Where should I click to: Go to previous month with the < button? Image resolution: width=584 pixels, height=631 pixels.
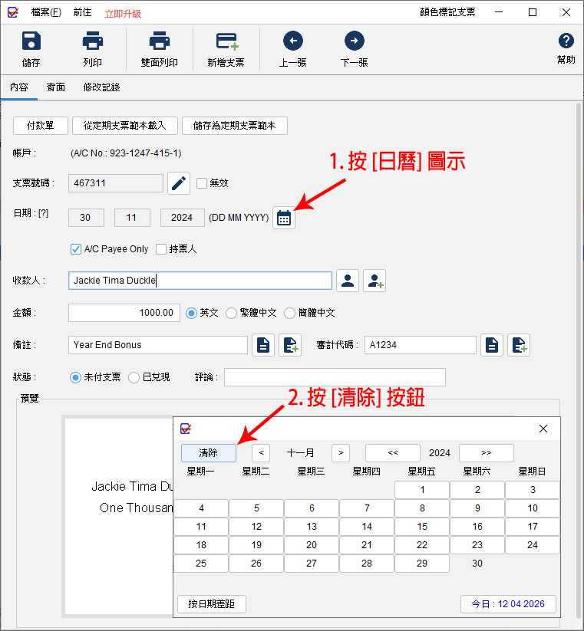pos(261,452)
